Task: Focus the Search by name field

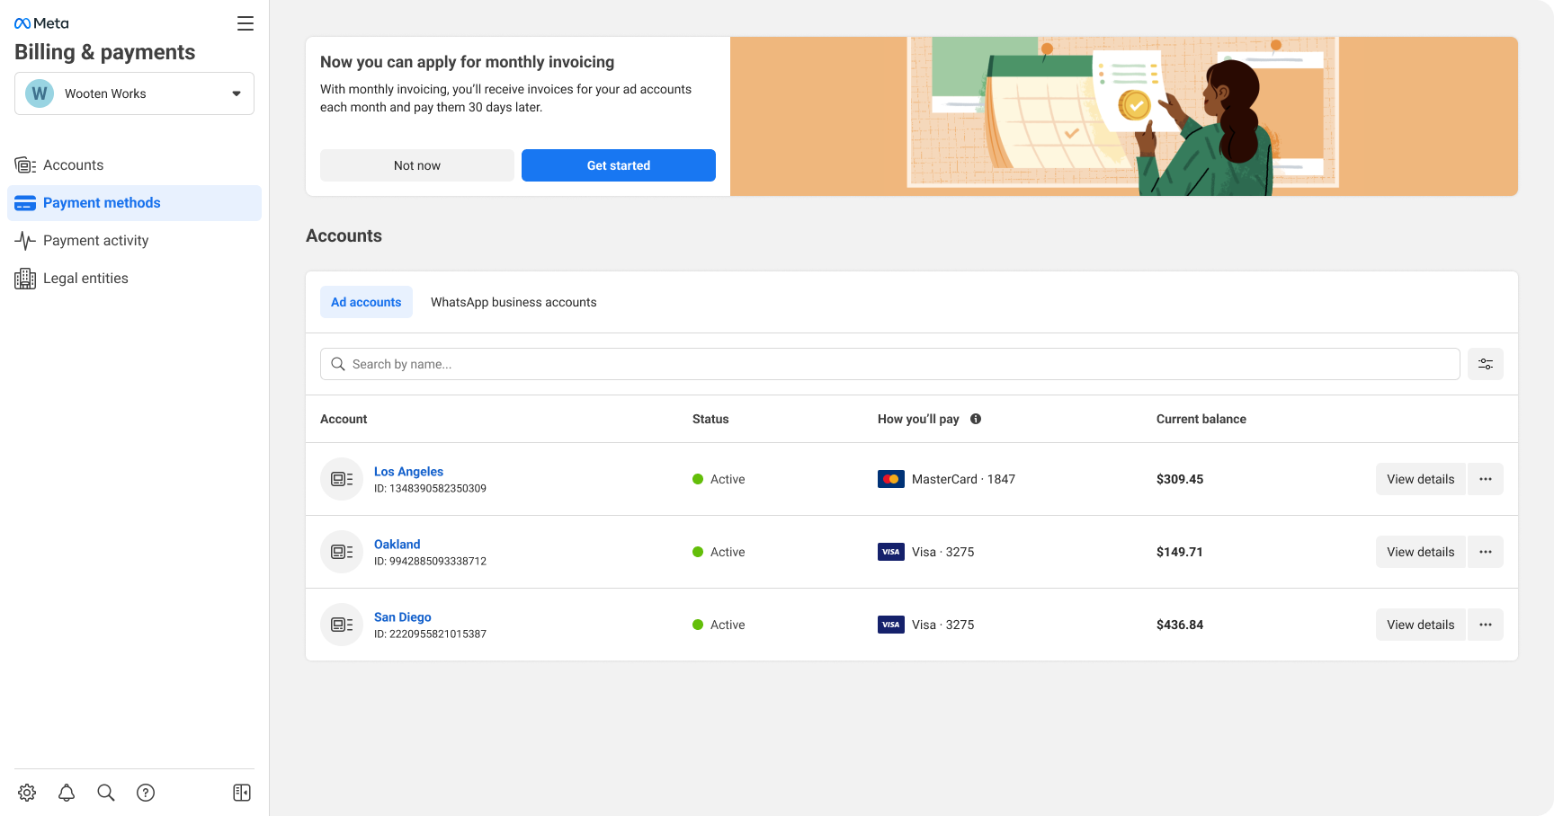Action: (889, 364)
